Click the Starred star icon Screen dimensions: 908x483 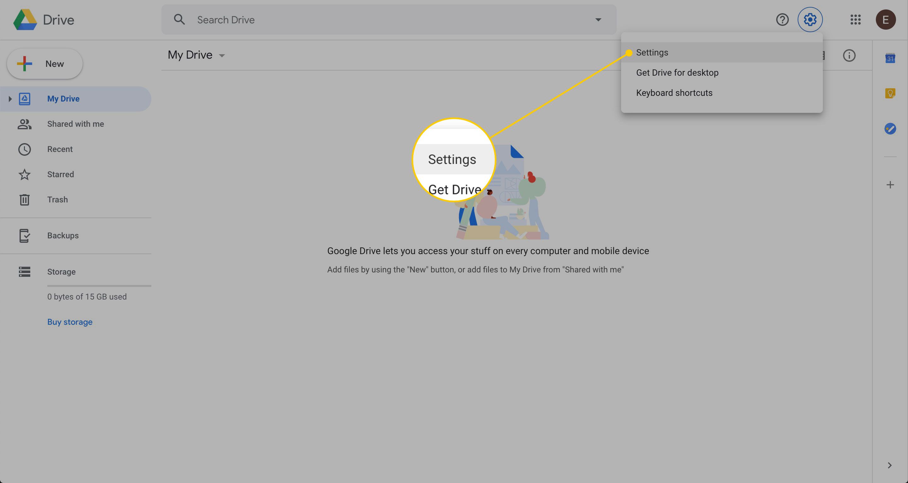tap(24, 175)
